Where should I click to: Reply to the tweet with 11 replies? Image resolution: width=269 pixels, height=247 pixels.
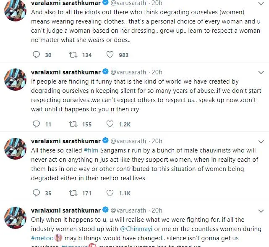click(x=36, y=124)
